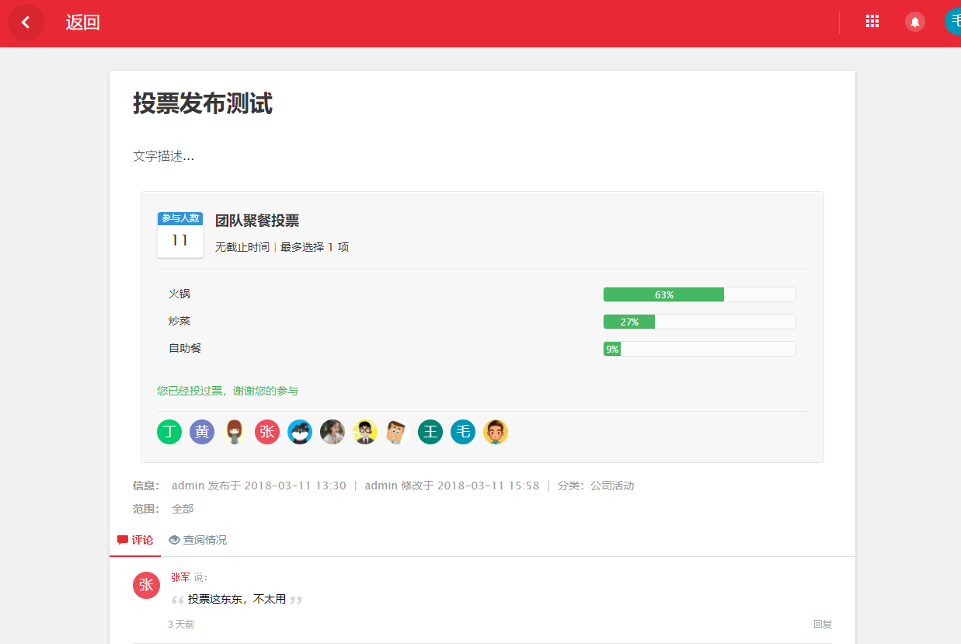Click the 全部 link next to 范围
961x644 pixels.
coord(183,508)
